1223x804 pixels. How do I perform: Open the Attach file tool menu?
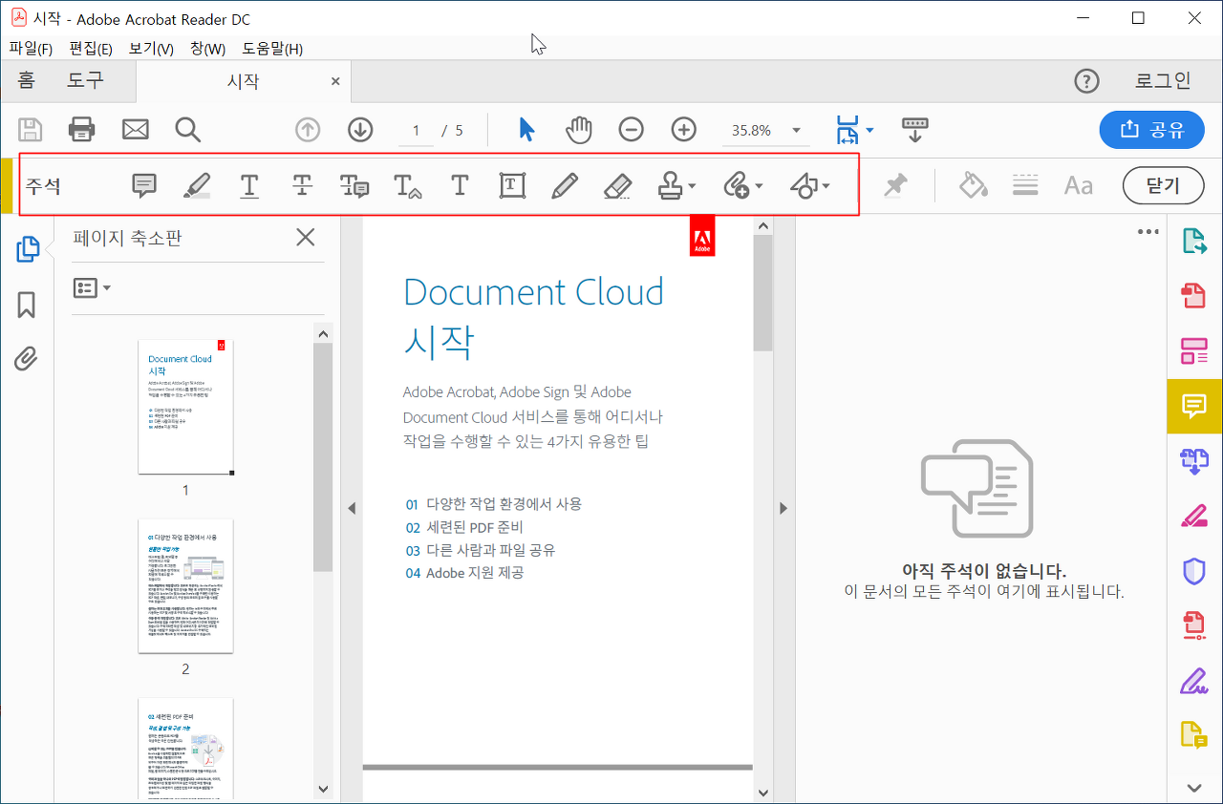742,185
